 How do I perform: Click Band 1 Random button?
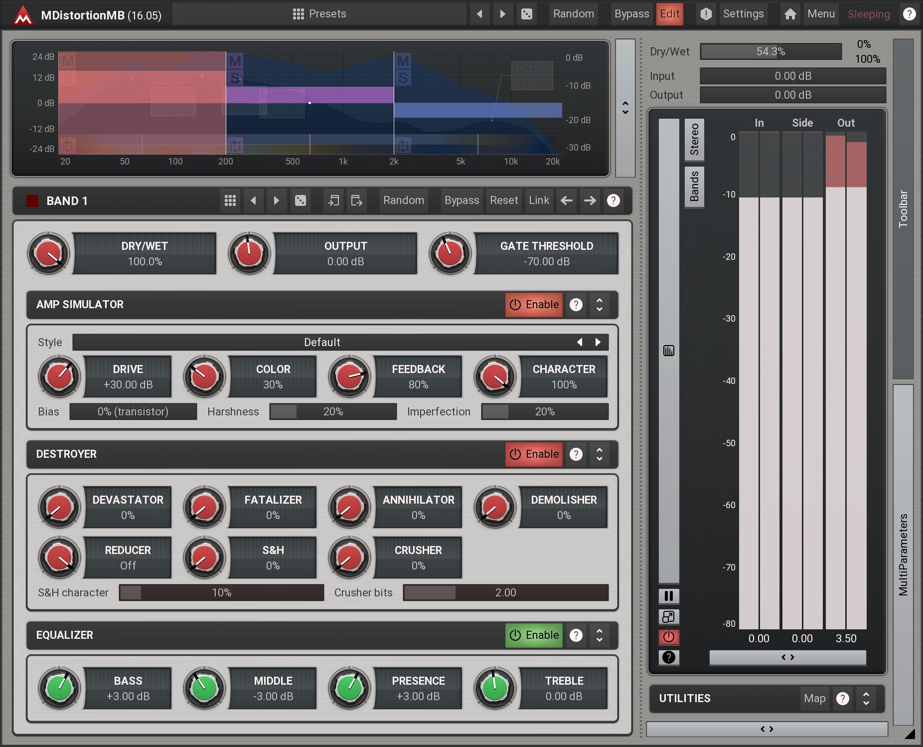(404, 200)
